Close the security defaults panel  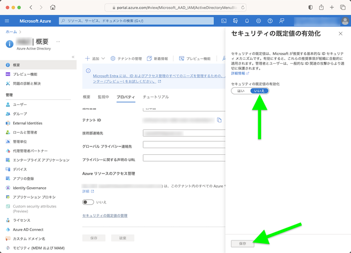click(341, 33)
